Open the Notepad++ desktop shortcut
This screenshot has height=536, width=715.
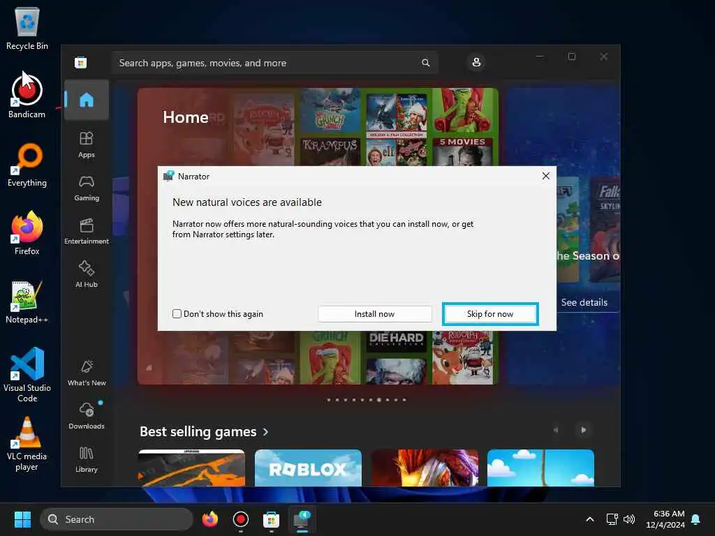27,301
